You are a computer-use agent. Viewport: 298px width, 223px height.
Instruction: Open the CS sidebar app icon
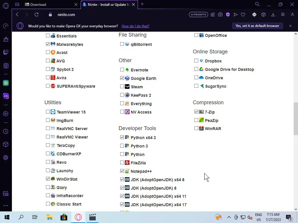tap(6, 96)
